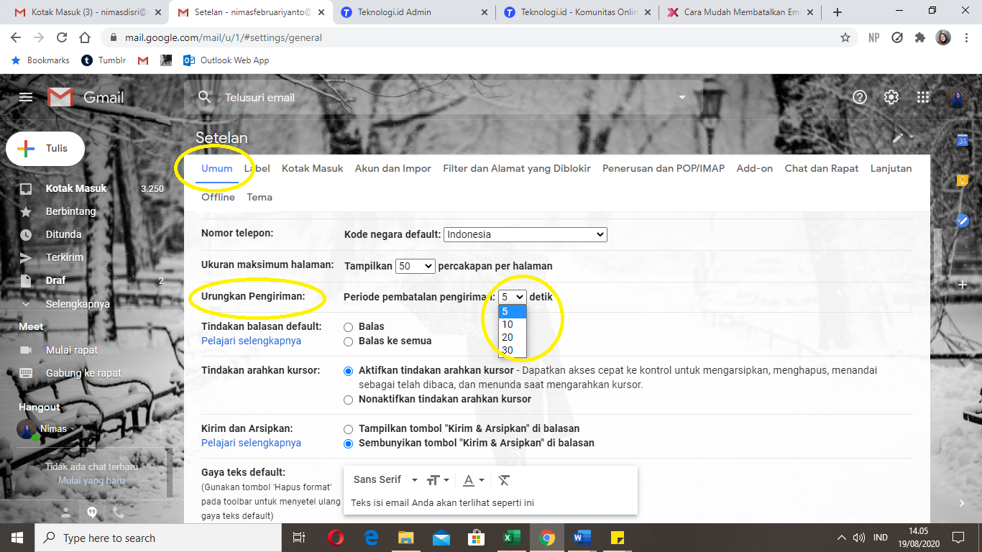The width and height of the screenshot is (982, 552).
Task: Click the remove formatting icon
Action: pyautogui.click(x=504, y=480)
